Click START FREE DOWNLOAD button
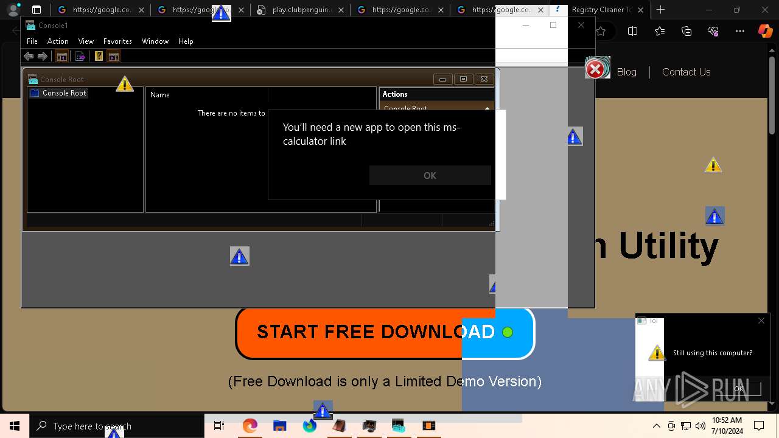The height and width of the screenshot is (438, 779). (385, 332)
